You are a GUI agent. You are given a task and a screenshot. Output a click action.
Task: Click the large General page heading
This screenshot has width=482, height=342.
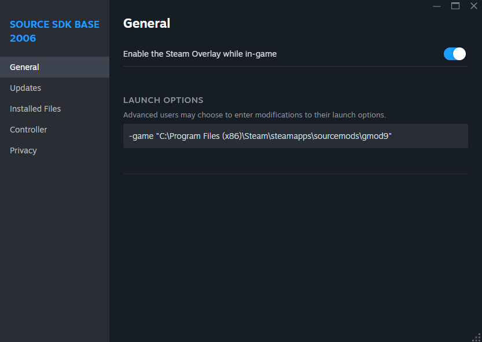pos(146,24)
